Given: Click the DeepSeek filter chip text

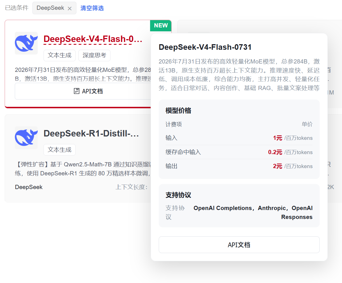Looking at the screenshot, I should 50,8.
